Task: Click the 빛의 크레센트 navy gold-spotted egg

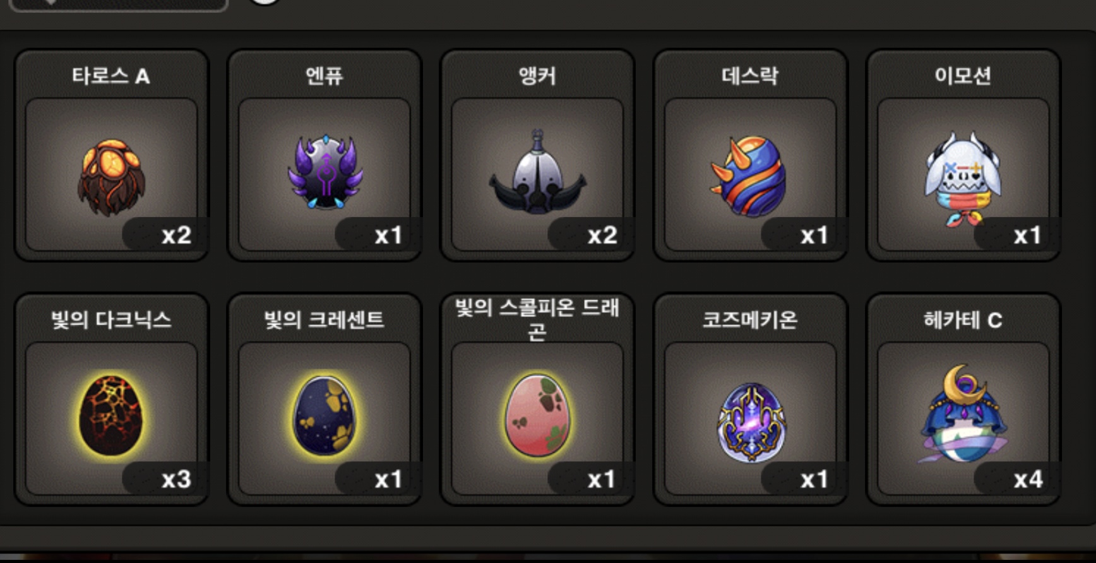Action: [325, 415]
